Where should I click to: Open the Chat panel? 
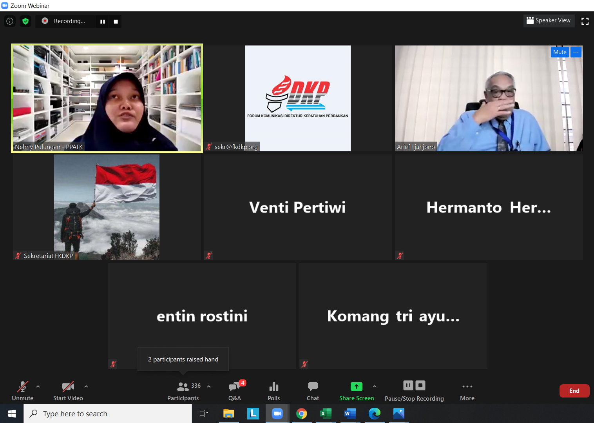(x=313, y=390)
